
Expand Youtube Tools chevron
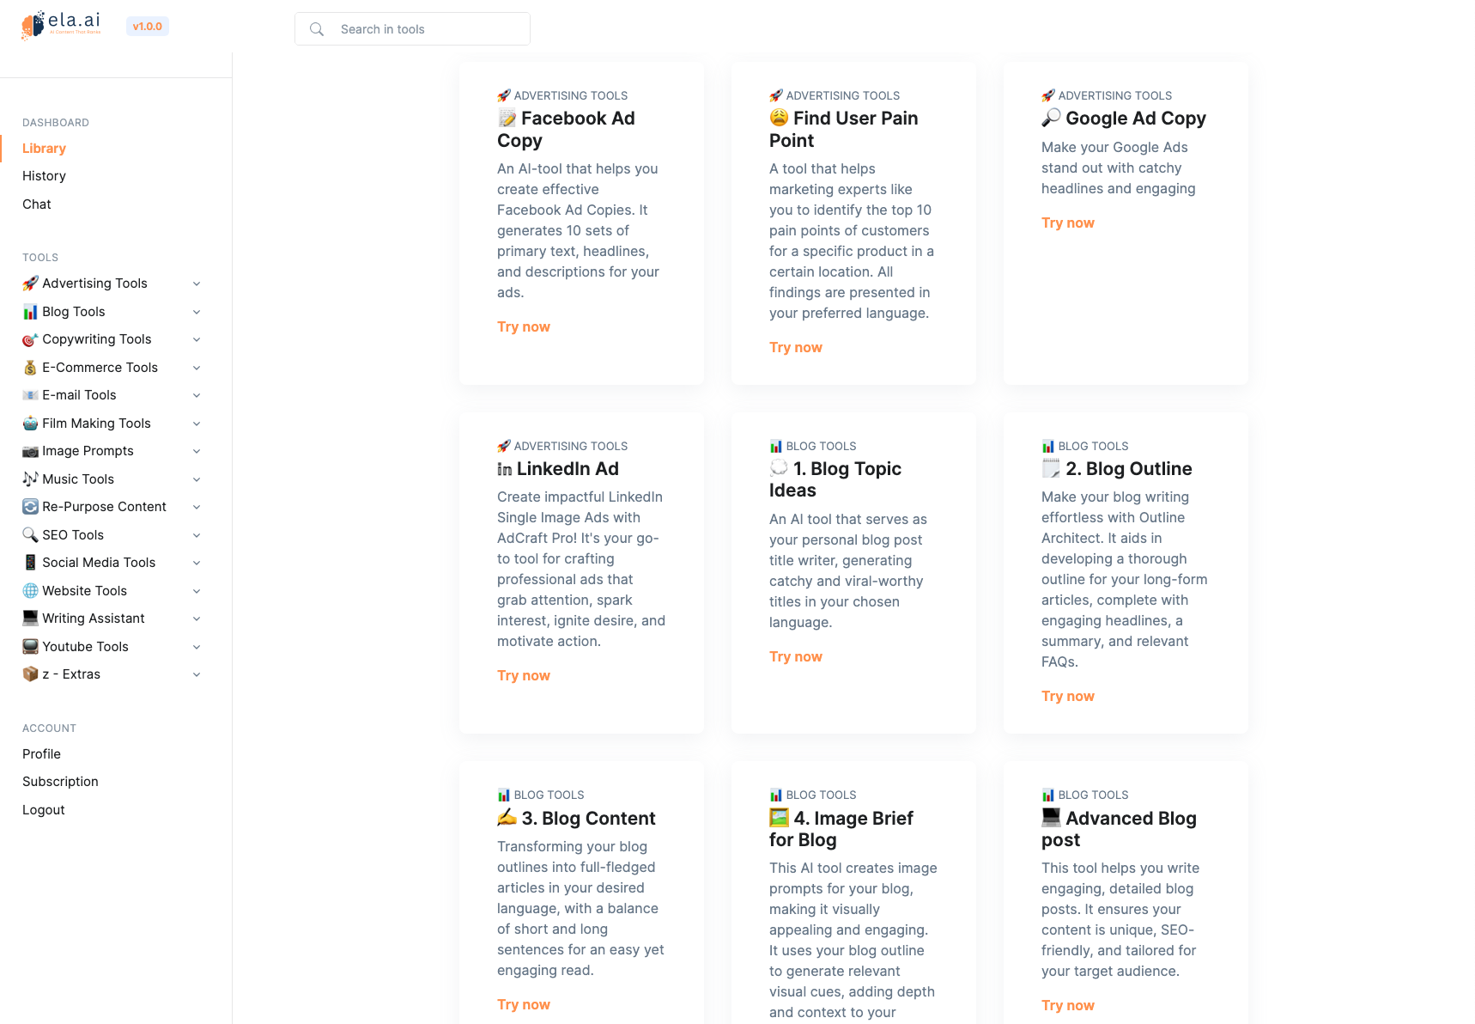coord(197,647)
